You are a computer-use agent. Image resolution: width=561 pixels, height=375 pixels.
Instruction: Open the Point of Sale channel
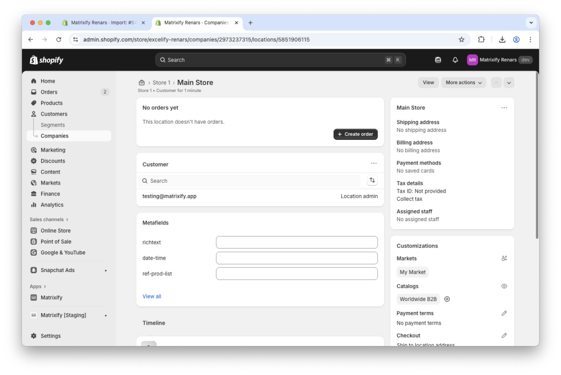(55, 241)
